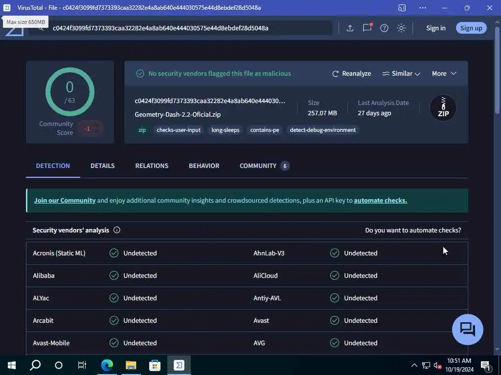This screenshot has width=501, height=375.
Task: Click the AhnLab-V3 undetected checkmark icon
Action: point(335,253)
